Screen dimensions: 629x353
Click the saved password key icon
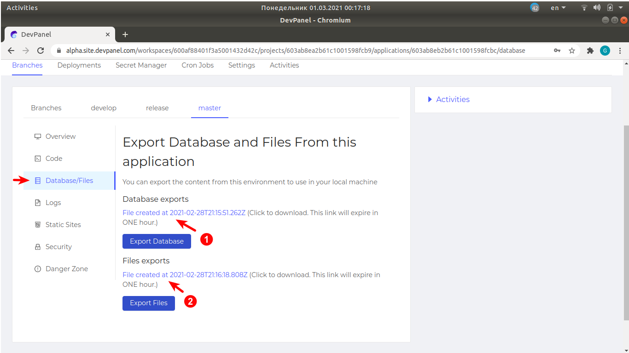point(557,51)
